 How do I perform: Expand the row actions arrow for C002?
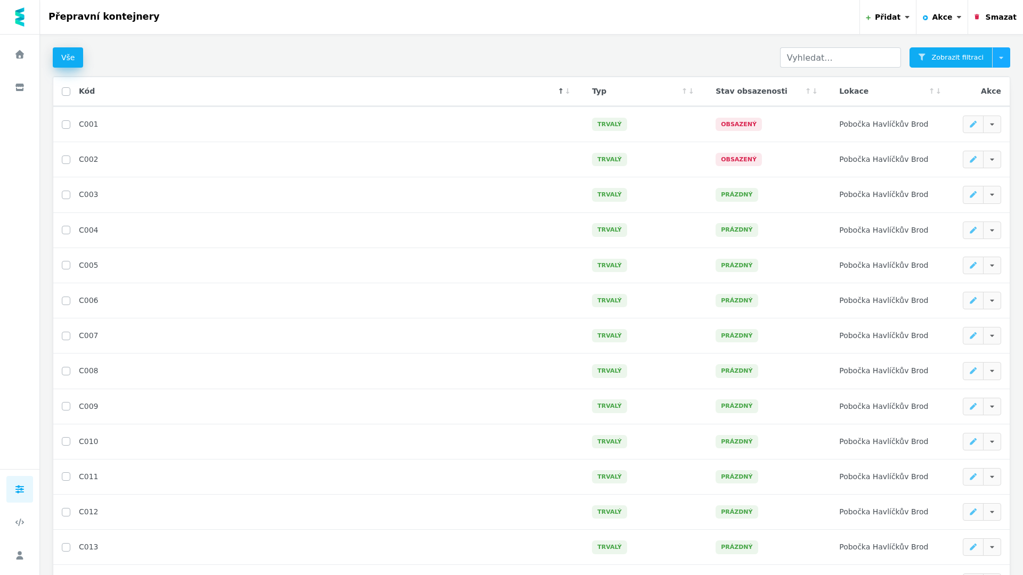point(992,159)
